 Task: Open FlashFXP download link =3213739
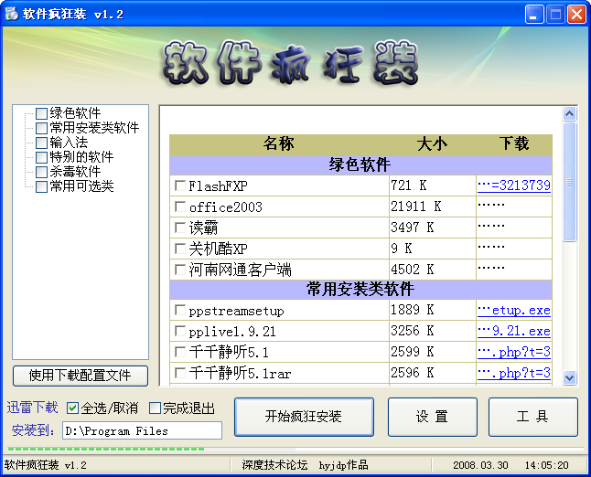[x=514, y=185]
